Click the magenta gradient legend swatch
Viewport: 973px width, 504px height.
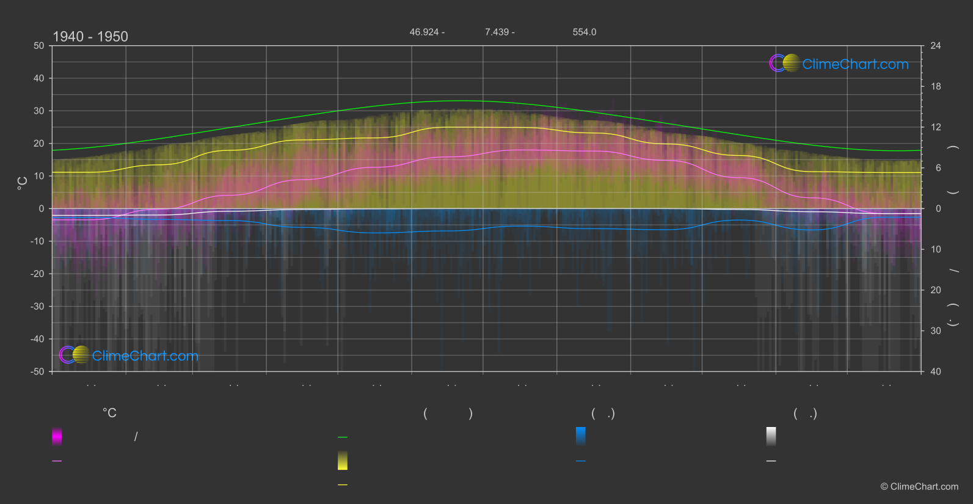coord(57,436)
